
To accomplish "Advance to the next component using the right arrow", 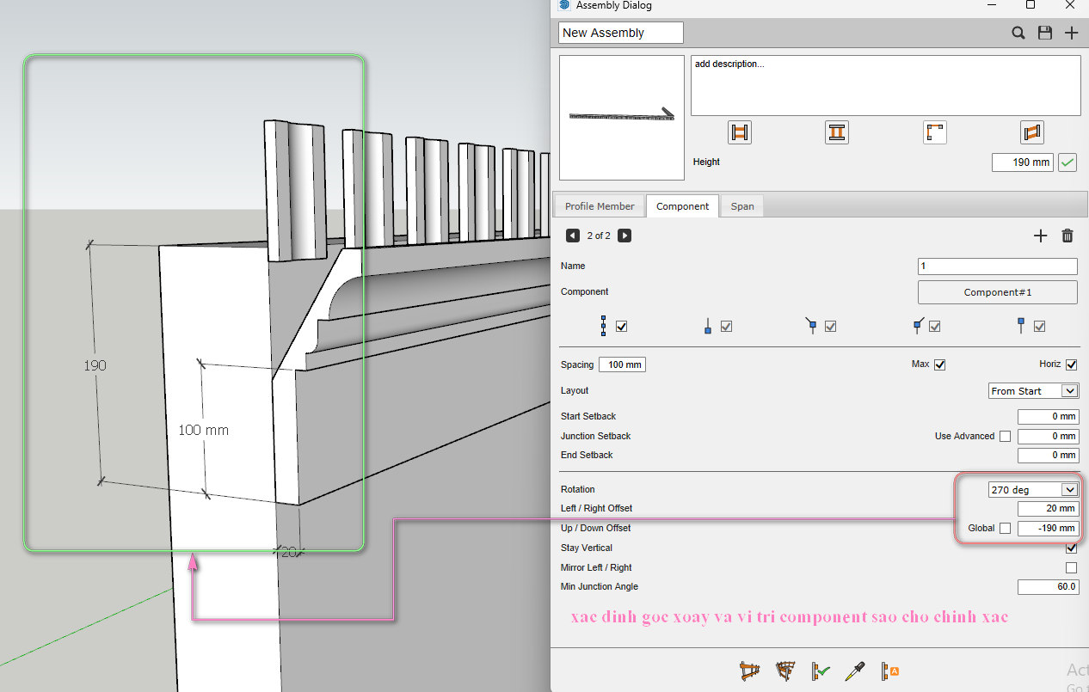I will (624, 236).
